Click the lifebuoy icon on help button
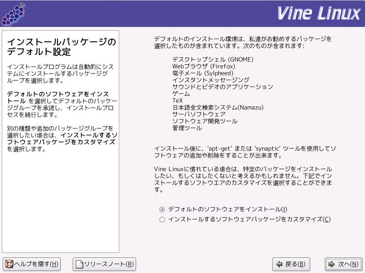 tap(9, 264)
